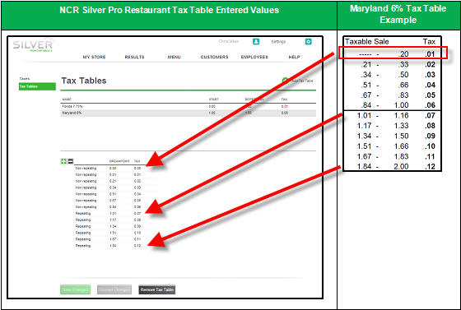
Task: Open the EMPLOYEES menu
Action: tap(254, 57)
